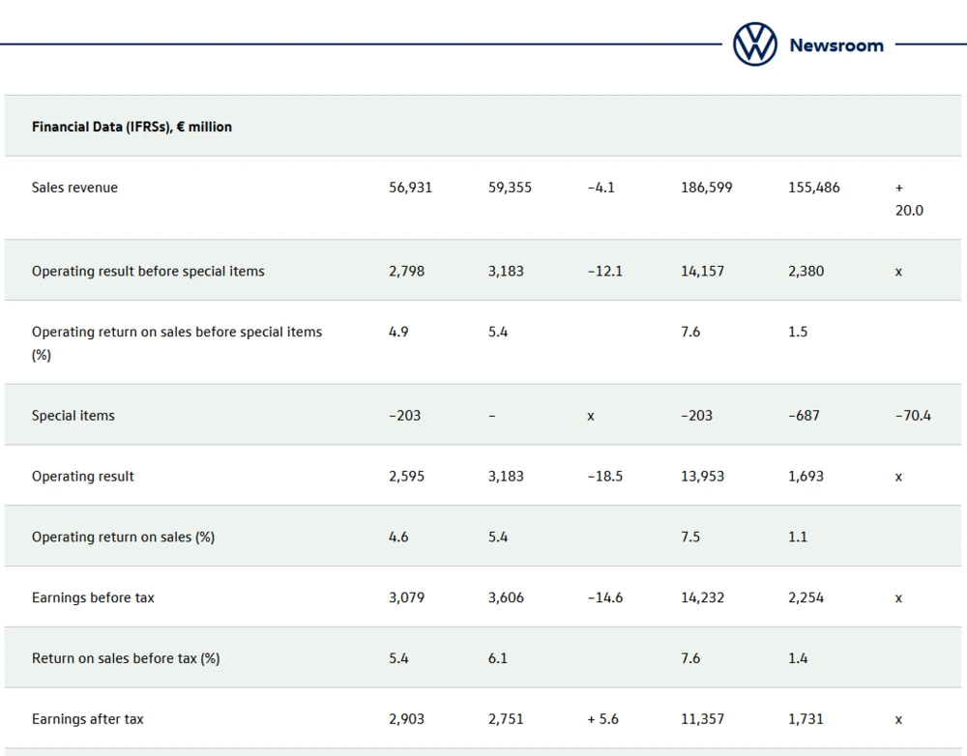The image size is (967, 756).
Task: Click the + 5.6 earnings after tax change
Action: click(x=601, y=719)
